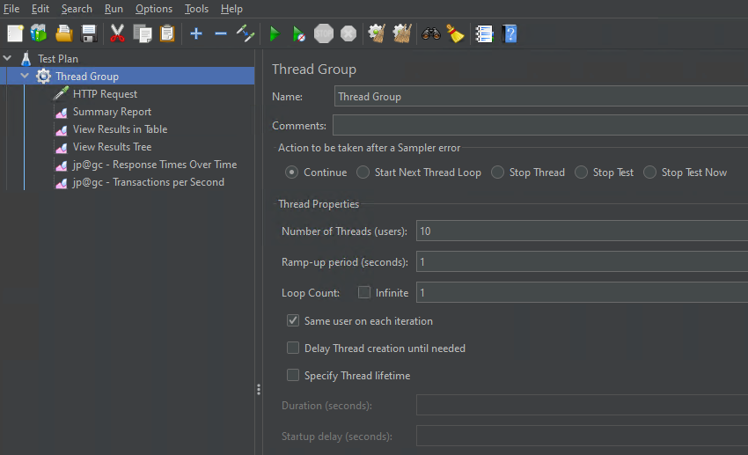748x455 pixels.
Task: Click Start no pauses icon
Action: (298, 33)
